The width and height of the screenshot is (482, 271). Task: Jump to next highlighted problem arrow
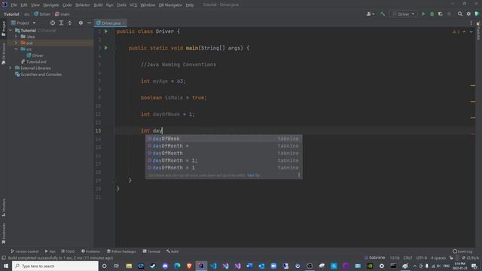pyautogui.click(x=471, y=32)
